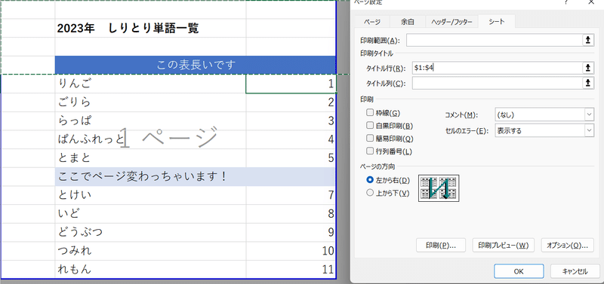
Task: Click the header cell この表長いです
Action: 196,65
